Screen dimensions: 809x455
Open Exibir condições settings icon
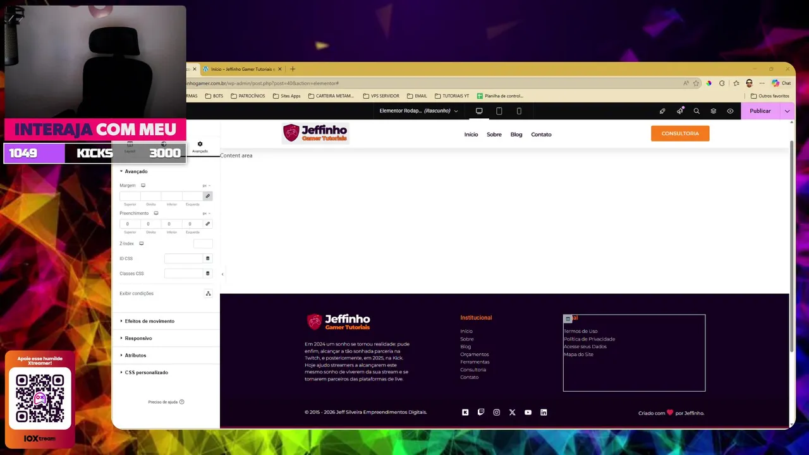click(208, 293)
